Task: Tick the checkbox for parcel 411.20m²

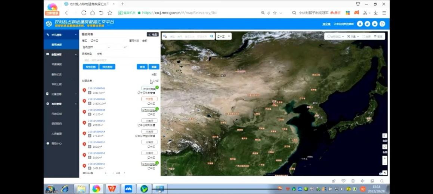Action: pos(89,114)
